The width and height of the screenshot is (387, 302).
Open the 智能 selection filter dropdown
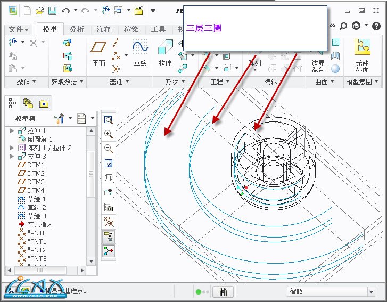click(x=371, y=292)
